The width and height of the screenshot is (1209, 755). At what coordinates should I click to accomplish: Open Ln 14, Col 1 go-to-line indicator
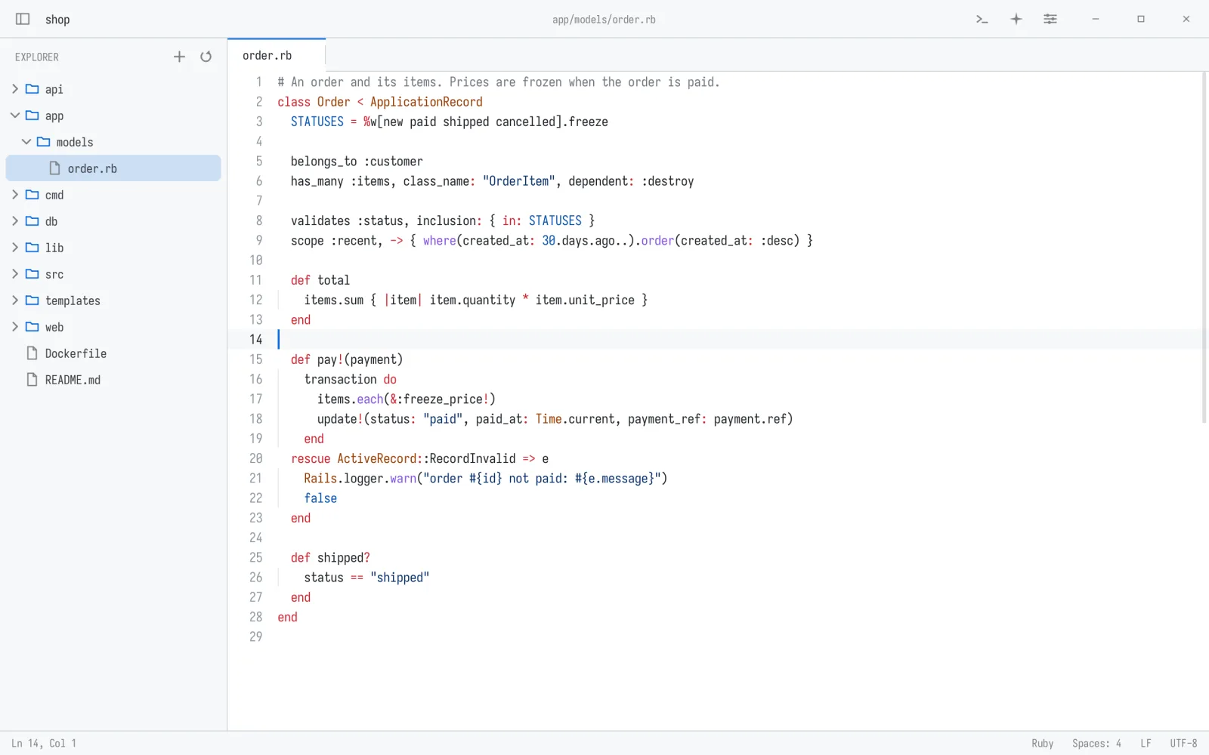coord(44,744)
